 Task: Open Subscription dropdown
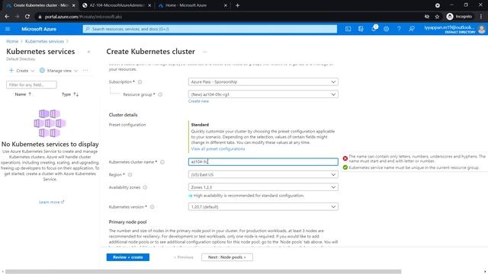pos(263,82)
